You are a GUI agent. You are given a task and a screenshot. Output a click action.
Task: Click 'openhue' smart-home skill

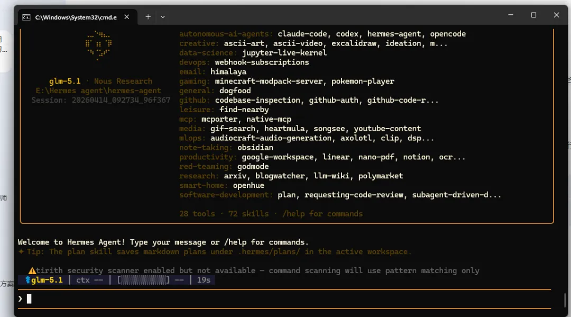pyautogui.click(x=248, y=185)
